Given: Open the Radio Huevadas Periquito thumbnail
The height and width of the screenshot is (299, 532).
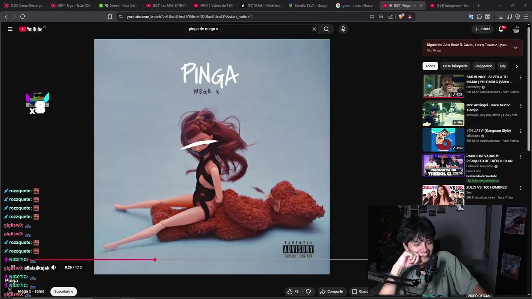Looking at the screenshot, I should point(443,165).
